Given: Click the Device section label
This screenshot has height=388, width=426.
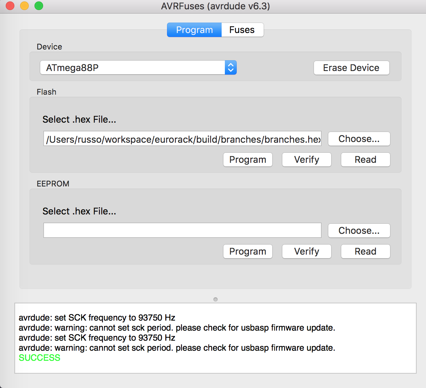Looking at the screenshot, I should [50, 47].
